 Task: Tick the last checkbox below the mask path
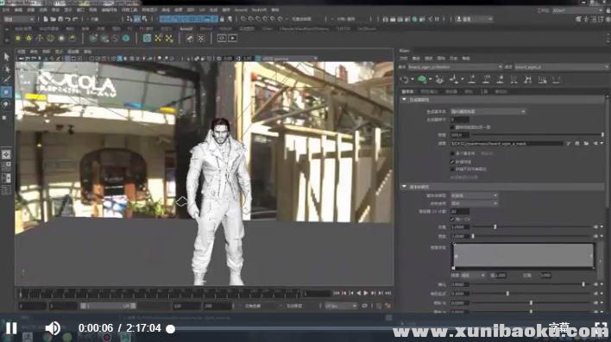(x=452, y=169)
